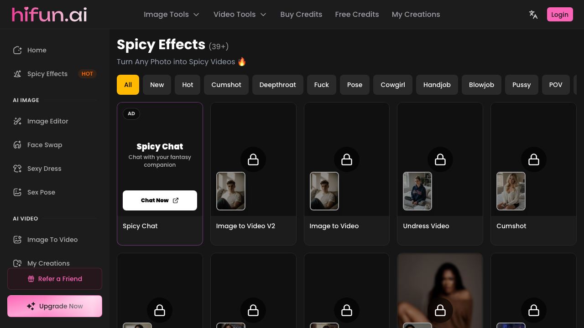Click the Image To Video sidebar icon
The image size is (584, 328).
(x=17, y=240)
